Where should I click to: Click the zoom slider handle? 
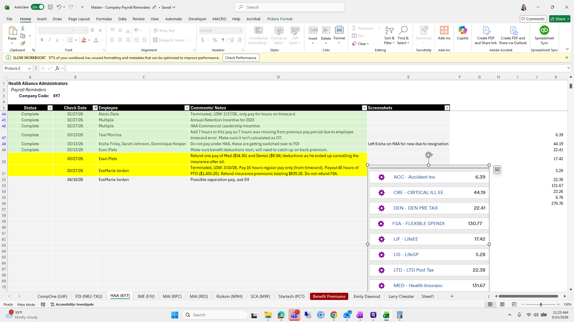coord(541,304)
